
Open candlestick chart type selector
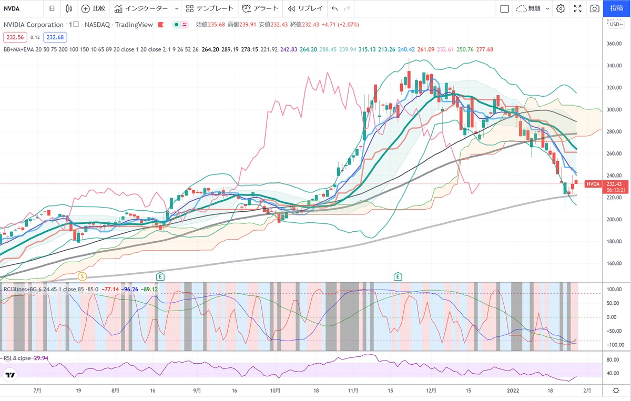pos(69,8)
